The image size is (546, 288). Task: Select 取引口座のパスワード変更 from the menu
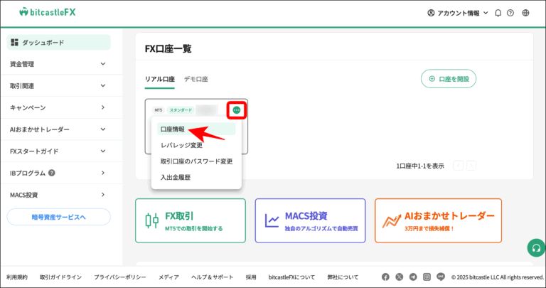(196, 161)
